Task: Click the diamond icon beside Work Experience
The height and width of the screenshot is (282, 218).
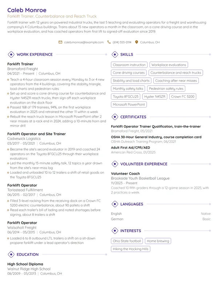Action: 11,54
